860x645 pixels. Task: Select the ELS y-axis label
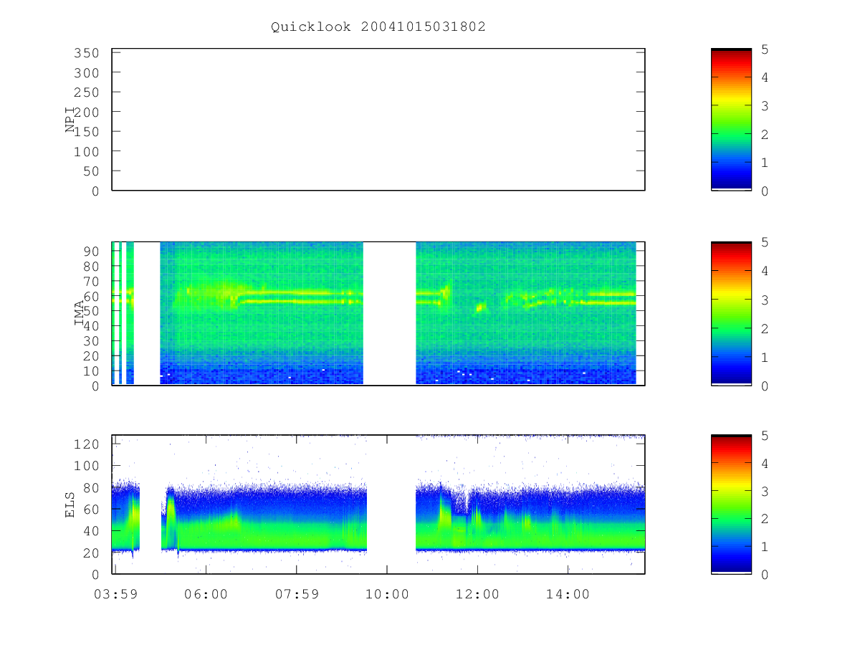[x=71, y=505]
